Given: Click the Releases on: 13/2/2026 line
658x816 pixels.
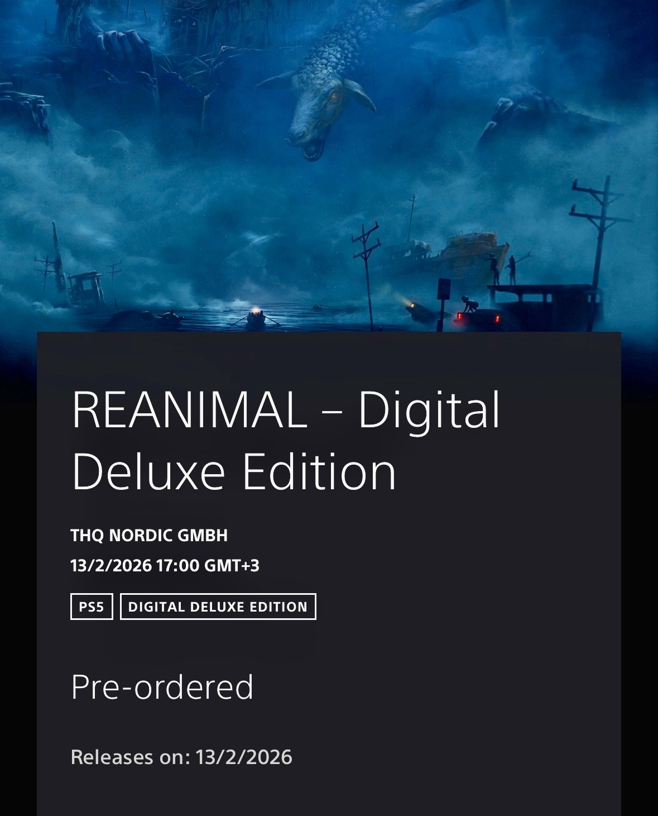Looking at the screenshot, I should pos(181,757).
